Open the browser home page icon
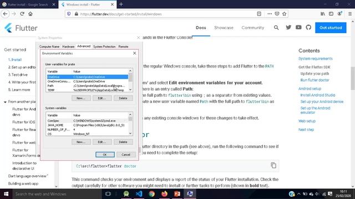Image resolution: width=355 pixels, height=199 pixels. (x=31, y=14)
